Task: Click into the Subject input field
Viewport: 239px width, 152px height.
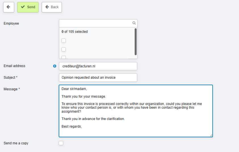Action: coord(98,78)
